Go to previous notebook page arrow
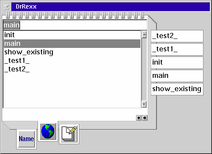This screenshot has height=154, width=212. 139,118
